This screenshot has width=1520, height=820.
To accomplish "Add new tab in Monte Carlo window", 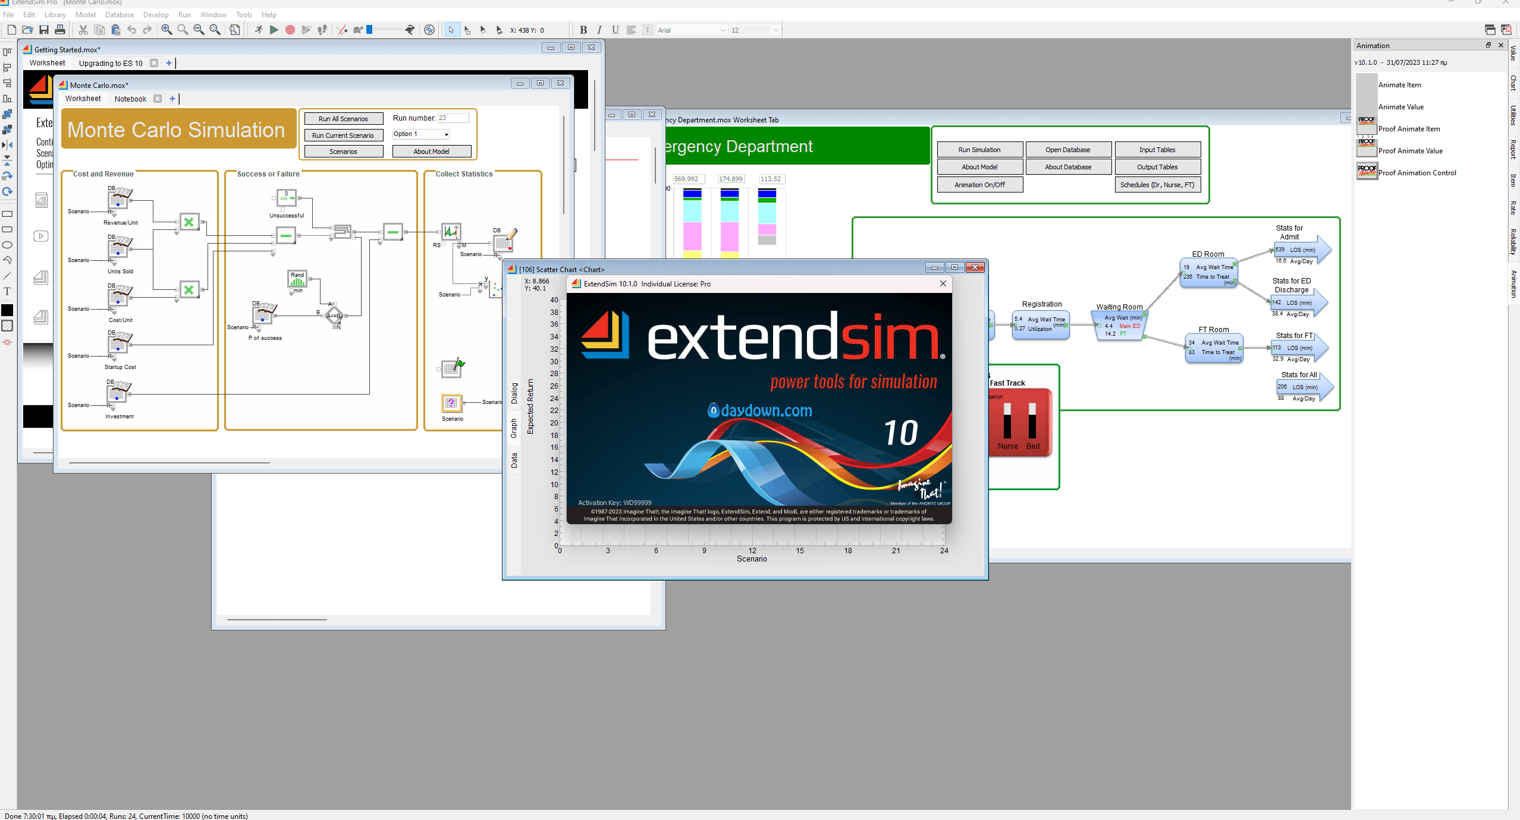I will (172, 99).
